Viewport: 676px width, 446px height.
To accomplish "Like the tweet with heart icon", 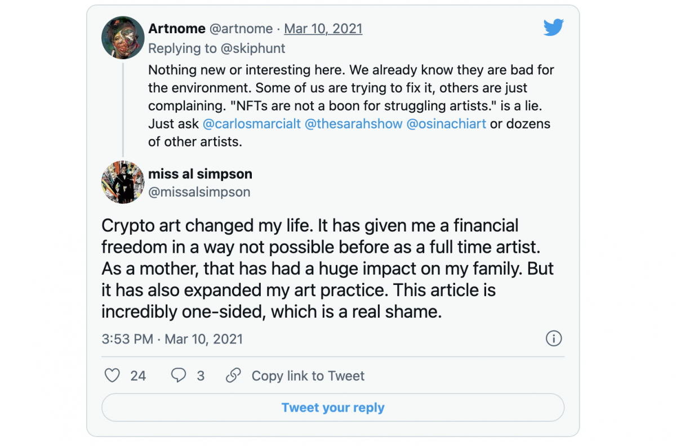I will coord(113,376).
